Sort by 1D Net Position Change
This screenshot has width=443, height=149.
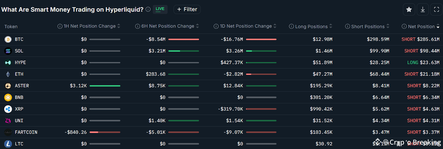pos(275,26)
